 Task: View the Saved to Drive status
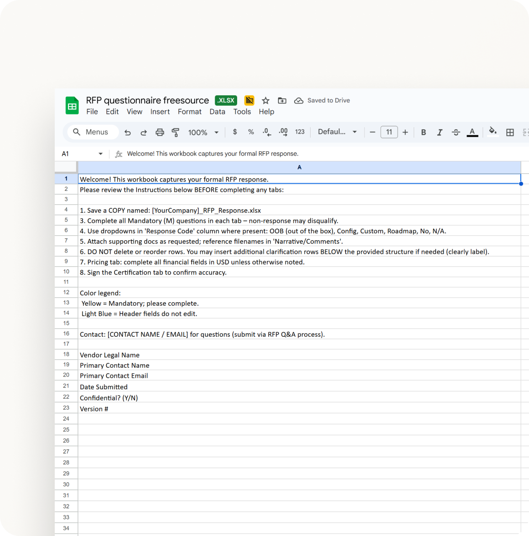(322, 100)
